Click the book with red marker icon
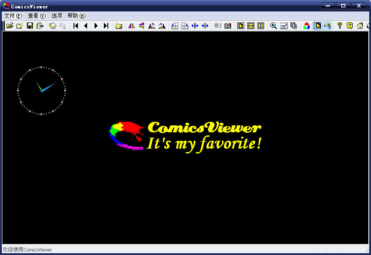Image resolution: width=371 pixels, height=255 pixels. point(228,25)
